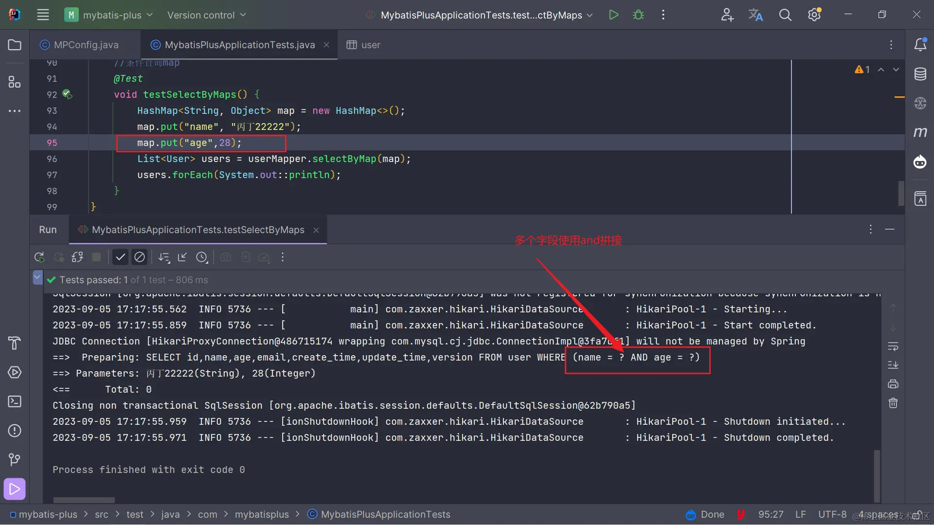Screen dimensions: 934x525
Task: Toggle Show Passed tests checkmark
Action: (120, 257)
